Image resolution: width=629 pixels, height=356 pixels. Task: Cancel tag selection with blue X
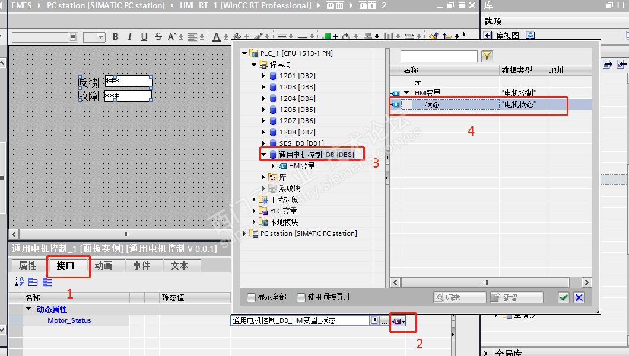[579, 297]
